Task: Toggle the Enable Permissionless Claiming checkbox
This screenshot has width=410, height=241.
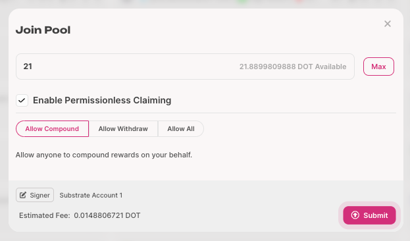Action: [x=22, y=101]
